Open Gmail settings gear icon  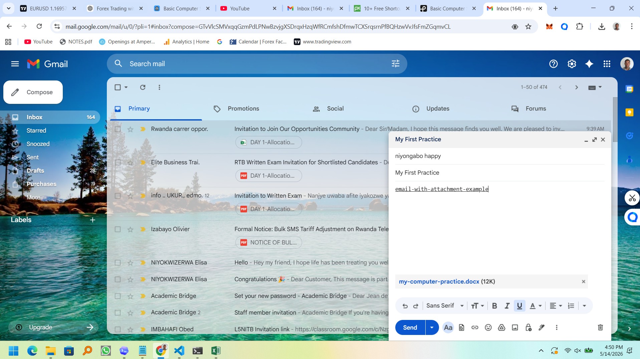[x=572, y=64]
